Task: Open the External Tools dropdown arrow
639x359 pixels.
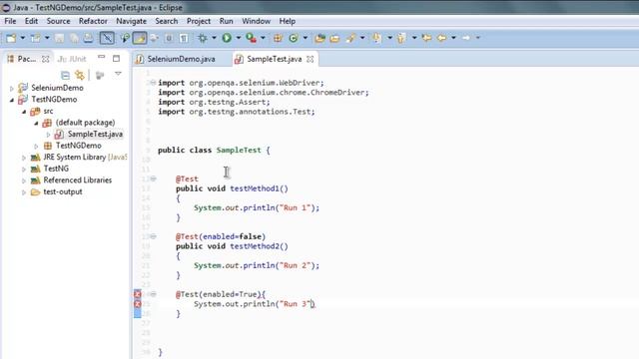Action: click(x=263, y=38)
